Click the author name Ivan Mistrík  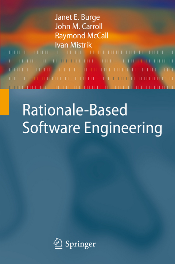point(73,45)
